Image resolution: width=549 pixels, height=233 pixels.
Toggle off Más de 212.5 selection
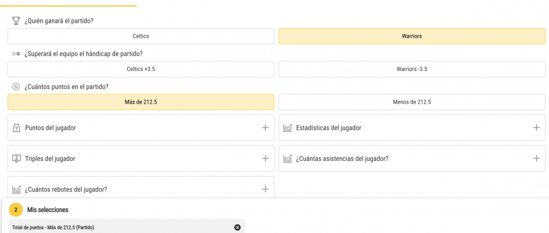point(141,102)
